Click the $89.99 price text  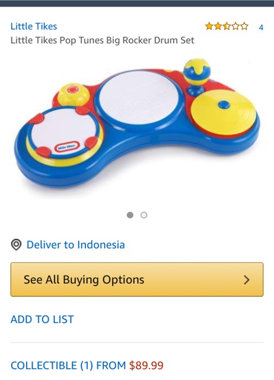pos(146,365)
